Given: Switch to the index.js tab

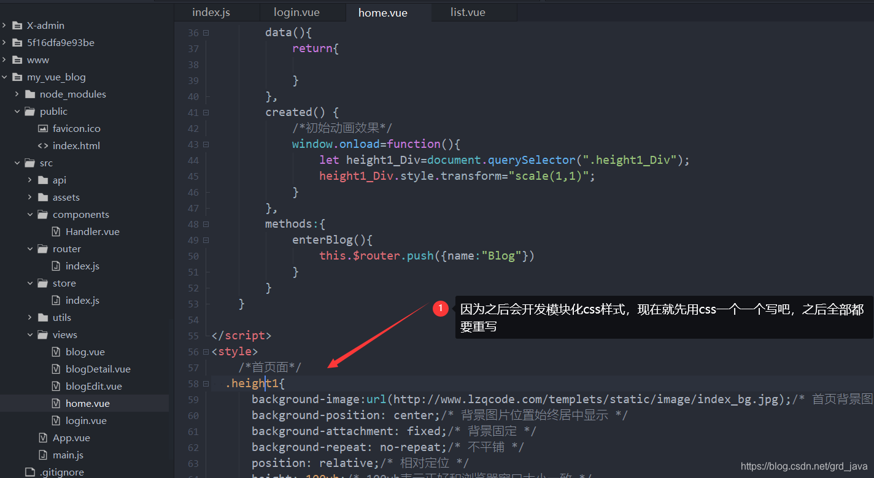Looking at the screenshot, I should point(211,12).
